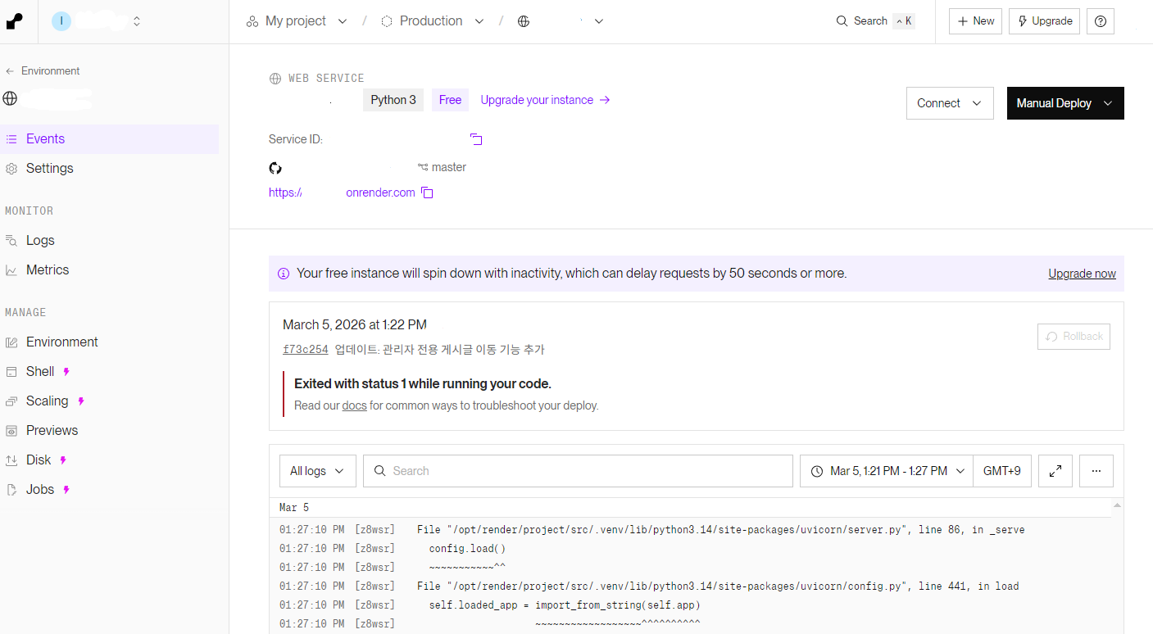Screen dimensions: 1153x634
Task: Focus the logs Search field
Action: pyautogui.click(x=578, y=471)
